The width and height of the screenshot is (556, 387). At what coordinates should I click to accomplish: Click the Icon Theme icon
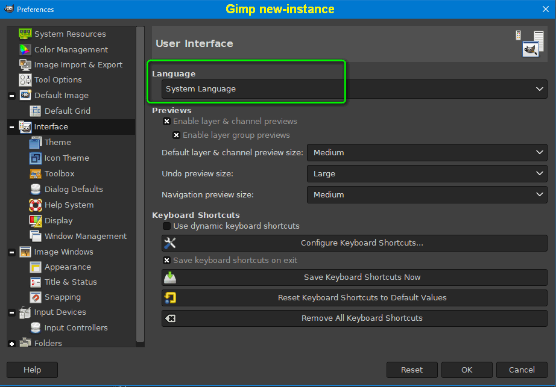tap(36, 158)
